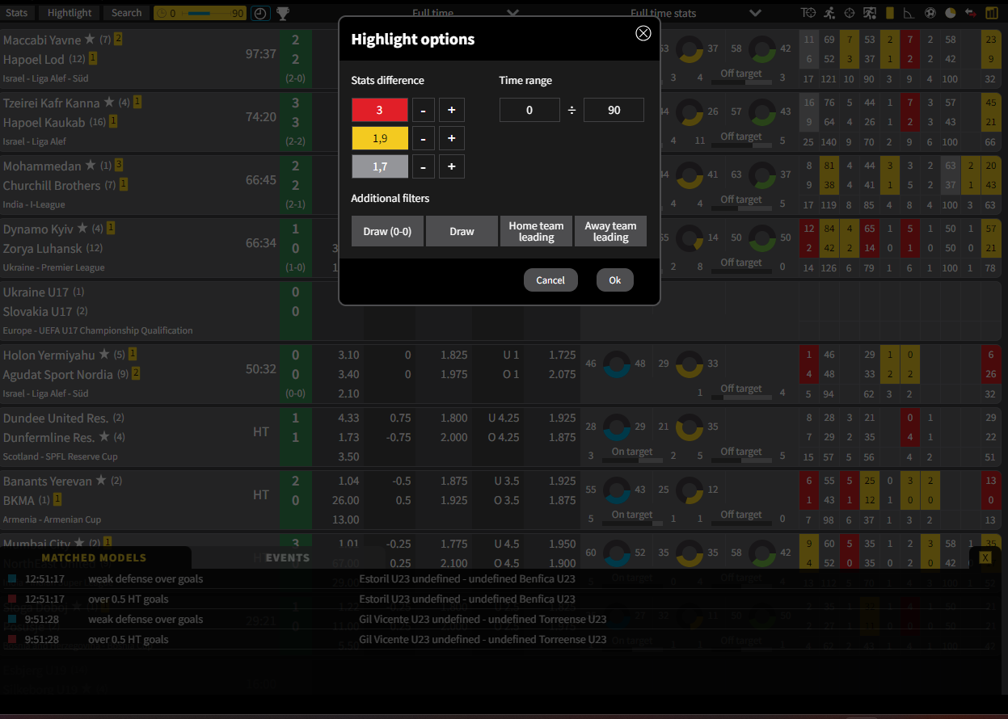Toggle the Draw additional filter
The width and height of the screenshot is (1008, 719).
[x=462, y=231]
